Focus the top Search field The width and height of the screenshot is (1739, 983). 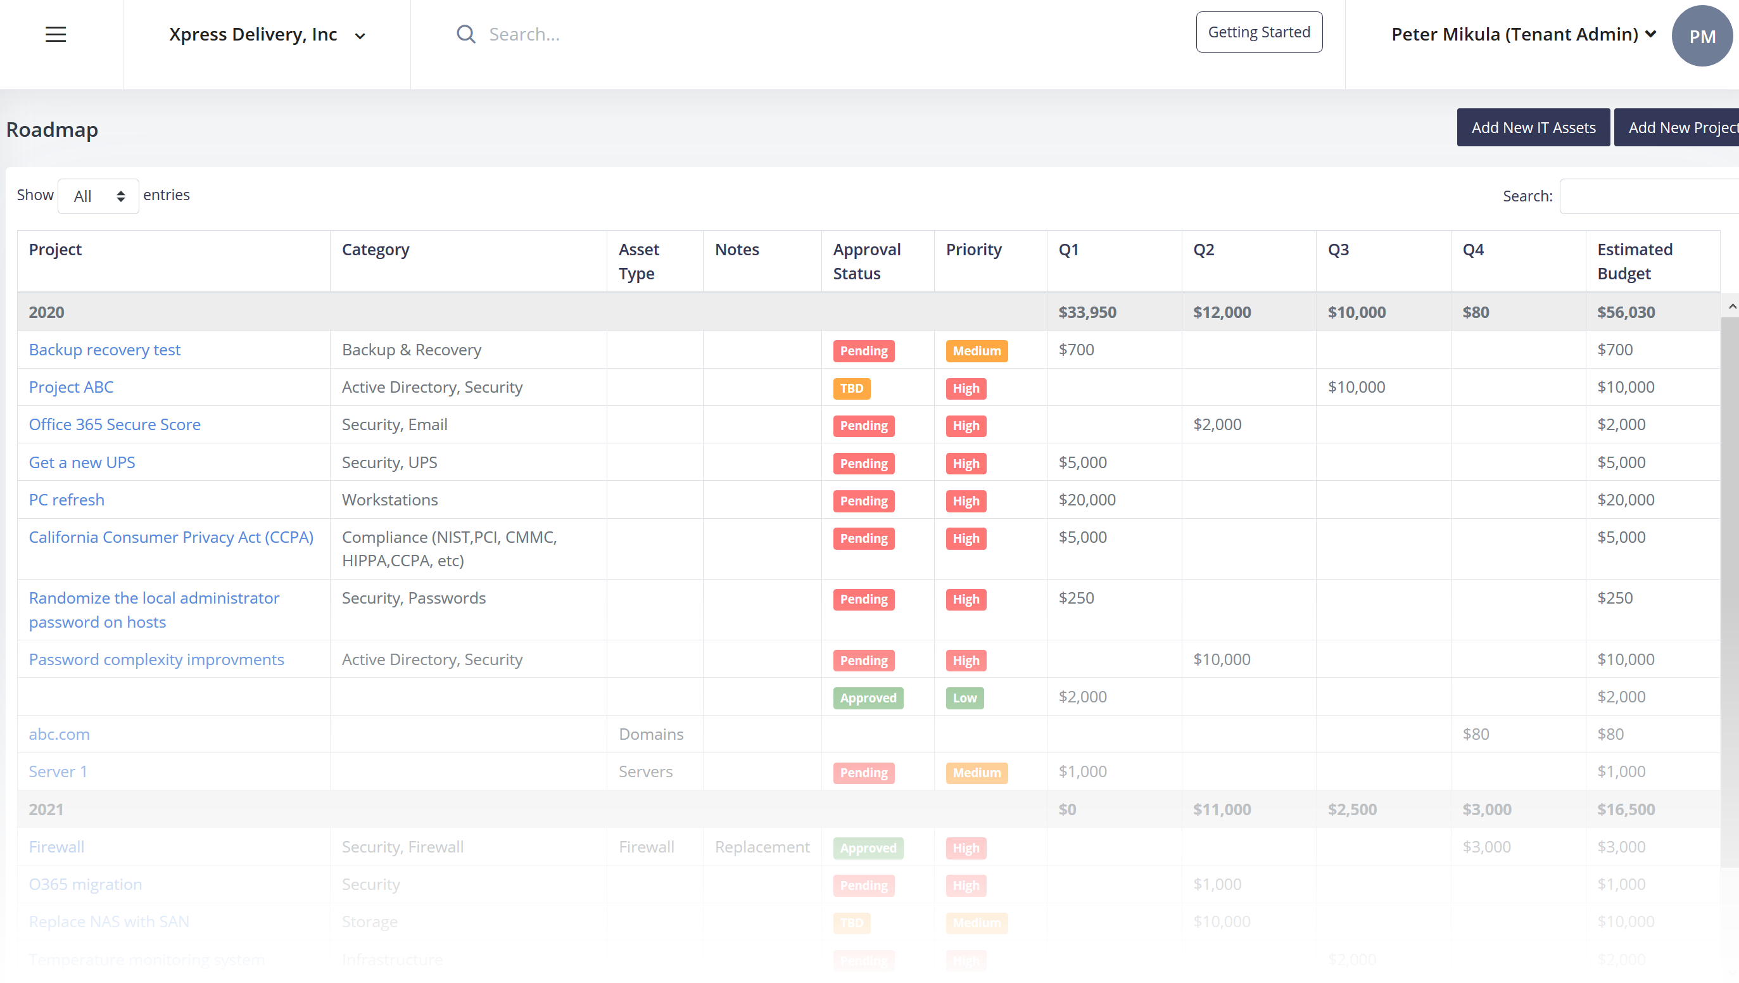[810, 34]
